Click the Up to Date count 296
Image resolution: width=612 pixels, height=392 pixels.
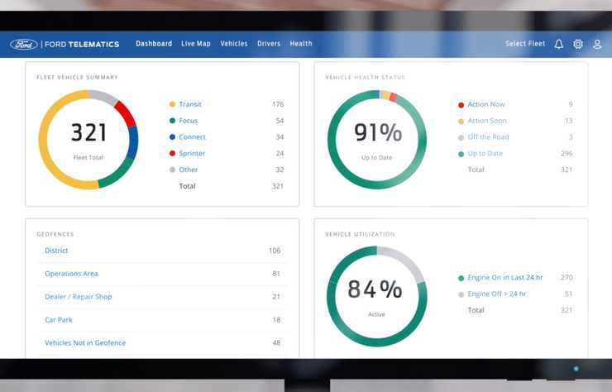coord(567,154)
